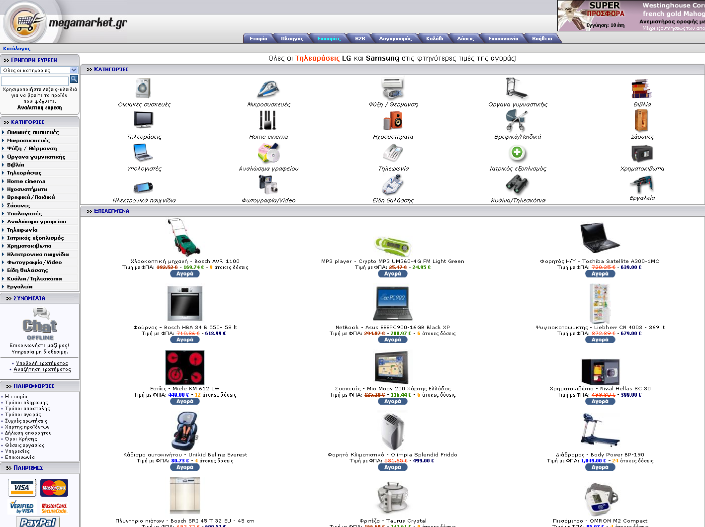705x527 pixels.
Task: Open the Αναλώσιμα γραφείου discs icon
Action: point(268,153)
